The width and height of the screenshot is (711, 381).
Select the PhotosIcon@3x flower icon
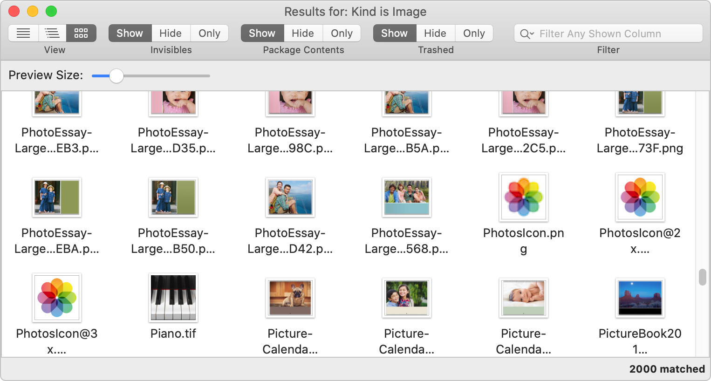pos(57,298)
